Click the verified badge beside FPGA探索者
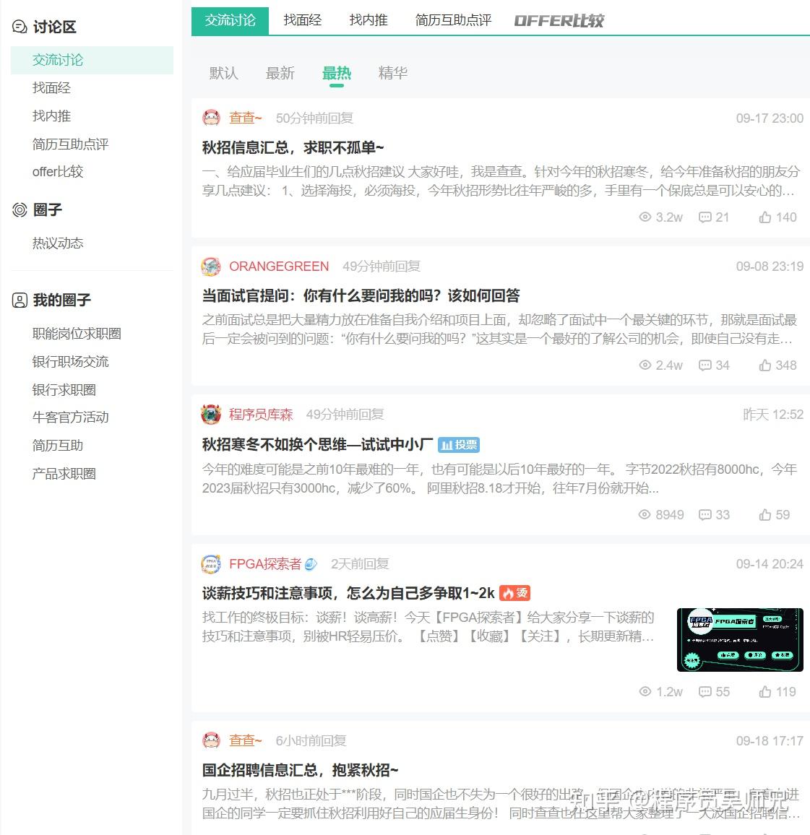 (x=311, y=564)
